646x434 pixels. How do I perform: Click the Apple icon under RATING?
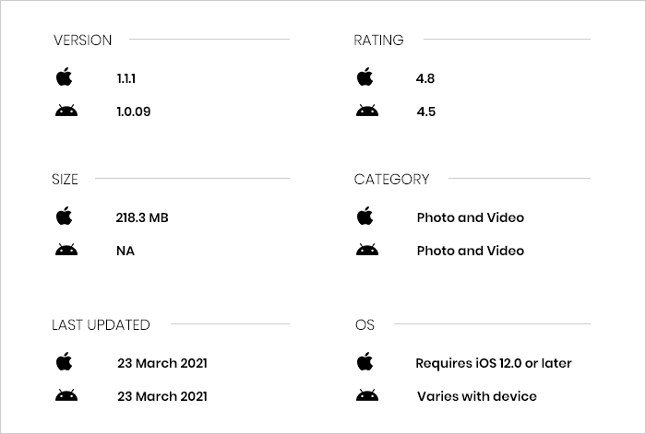click(365, 76)
